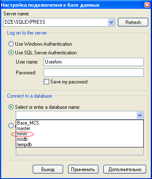This screenshot has width=152, height=179.
Task: Select the database name radio button
Action: tap(11, 107)
